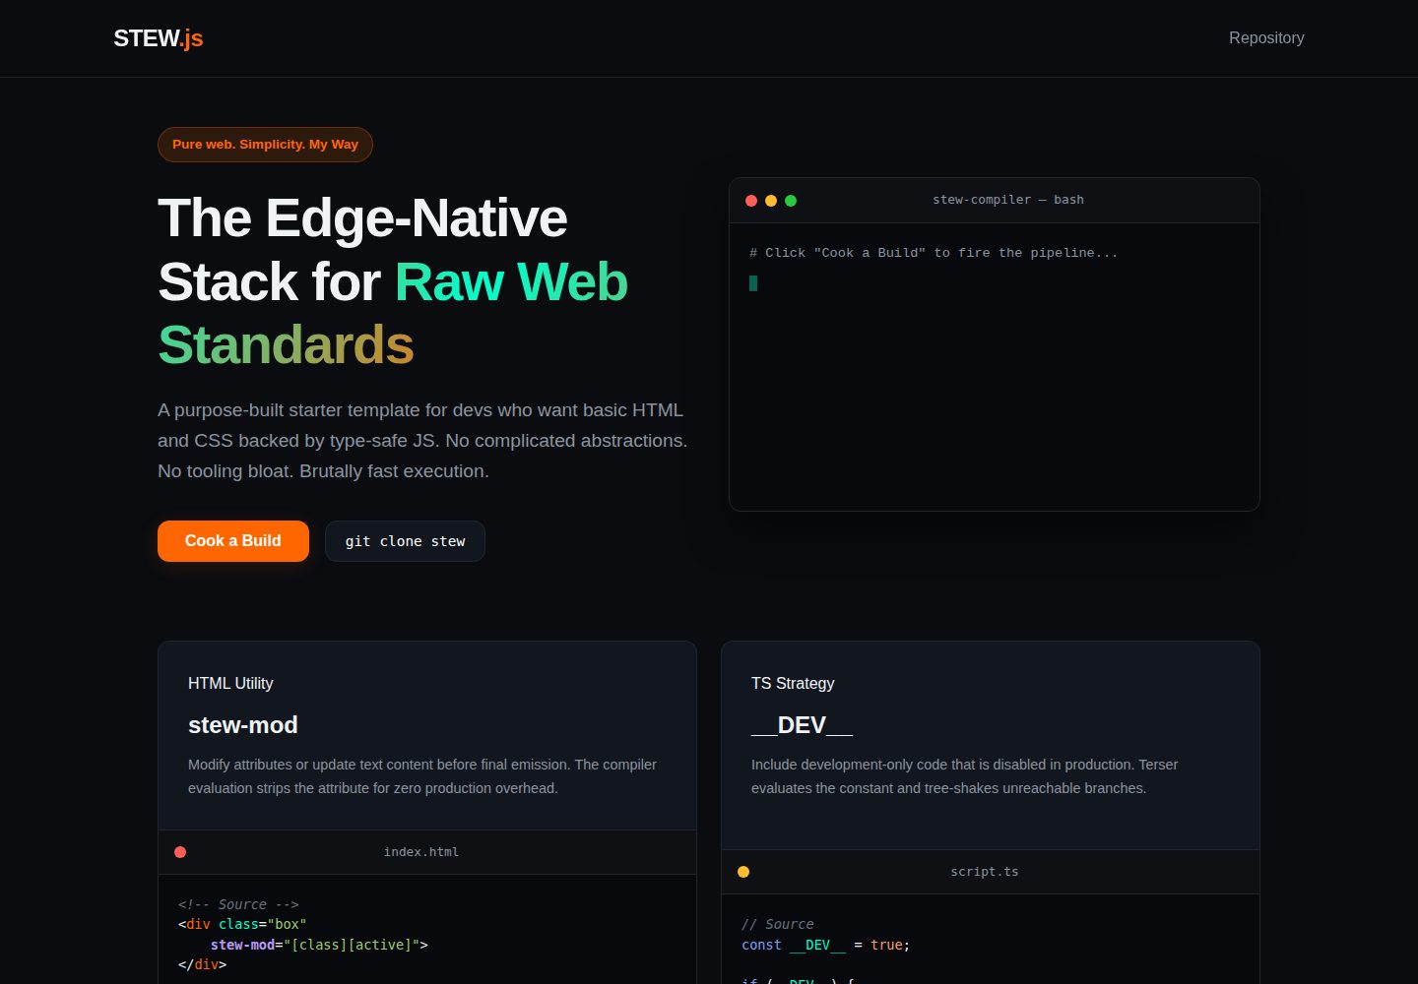The image size is (1418, 984).
Task: Click the TS Strategy label
Action: 793,683
